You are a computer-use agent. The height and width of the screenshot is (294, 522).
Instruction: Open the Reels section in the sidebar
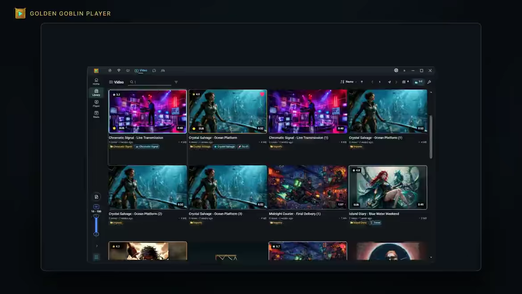pyautogui.click(x=96, y=114)
